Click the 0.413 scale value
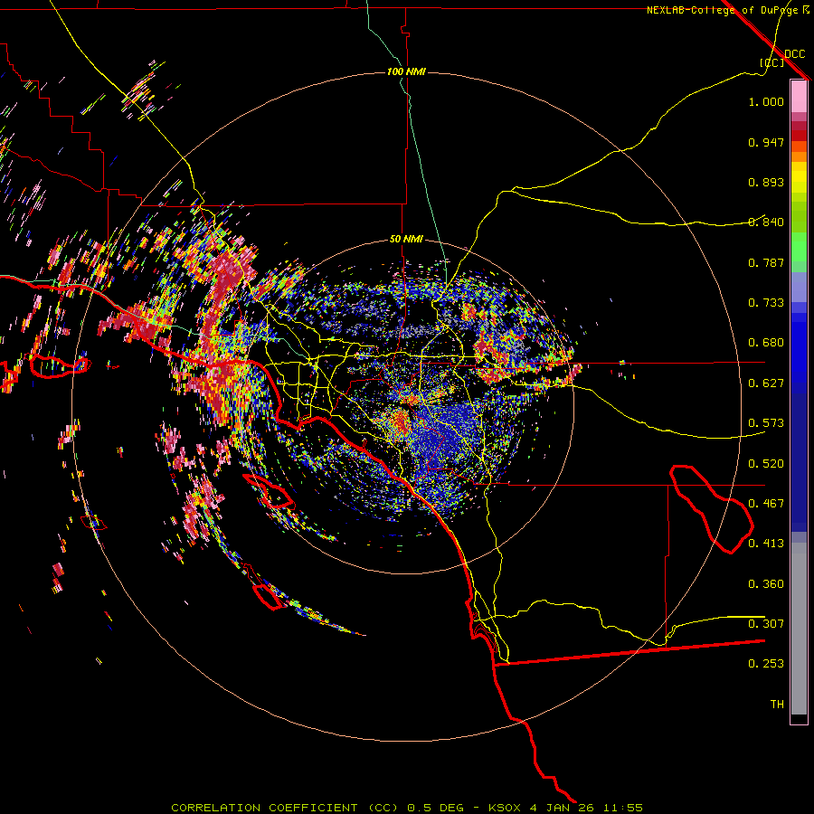This screenshot has width=814, height=814. point(766,544)
